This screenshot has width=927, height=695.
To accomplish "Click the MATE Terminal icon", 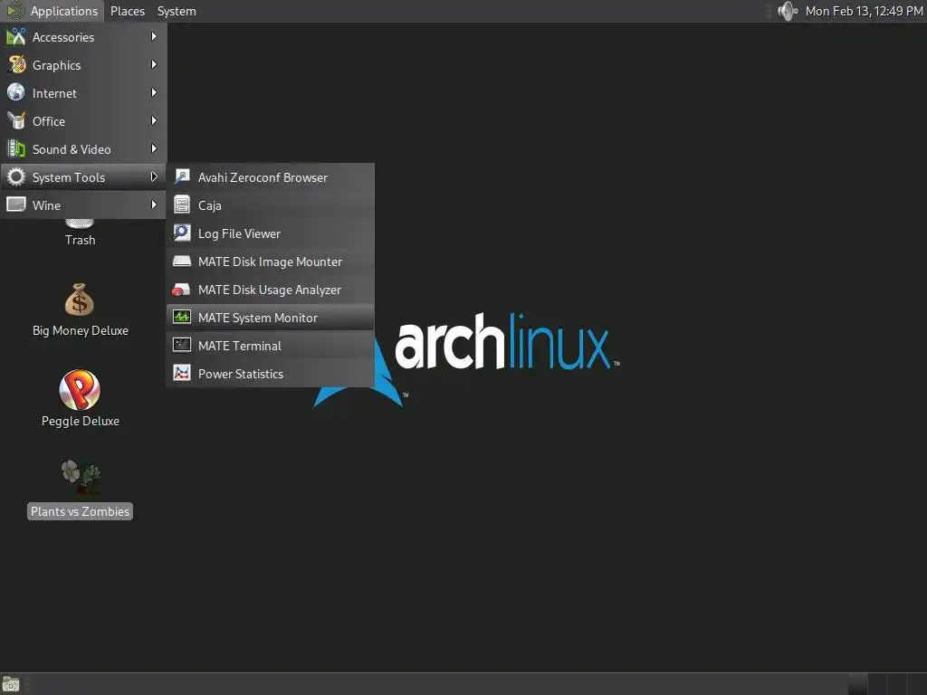I will [182, 345].
